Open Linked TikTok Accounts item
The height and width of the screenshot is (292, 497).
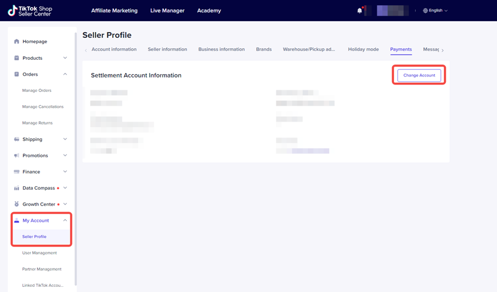click(x=43, y=285)
